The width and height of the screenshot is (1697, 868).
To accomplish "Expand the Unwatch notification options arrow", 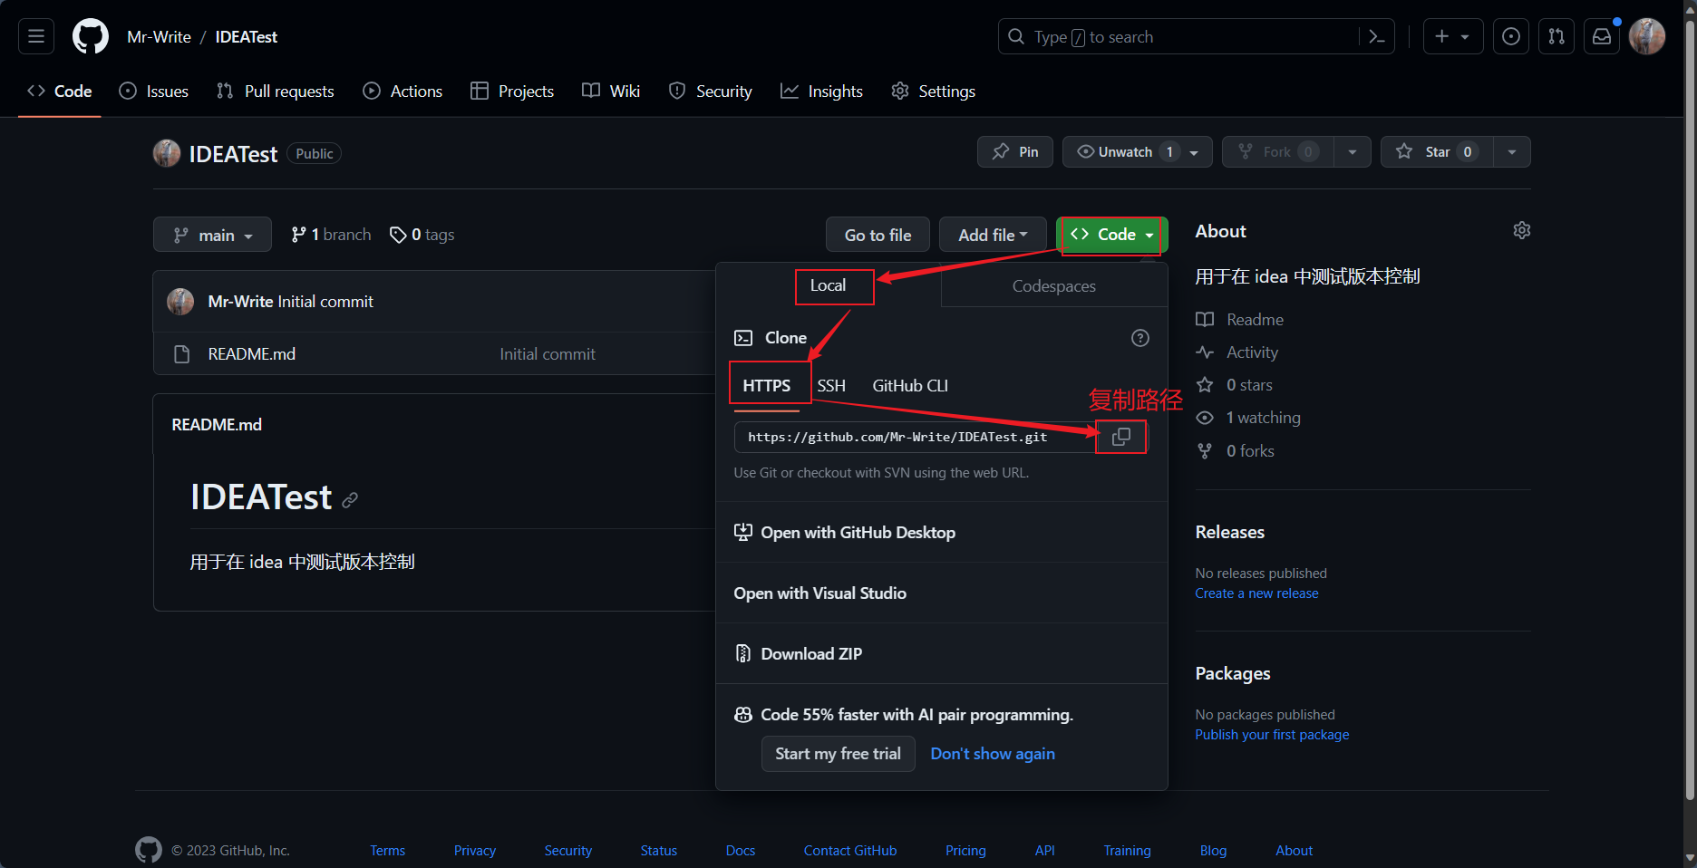I will pos(1195,151).
